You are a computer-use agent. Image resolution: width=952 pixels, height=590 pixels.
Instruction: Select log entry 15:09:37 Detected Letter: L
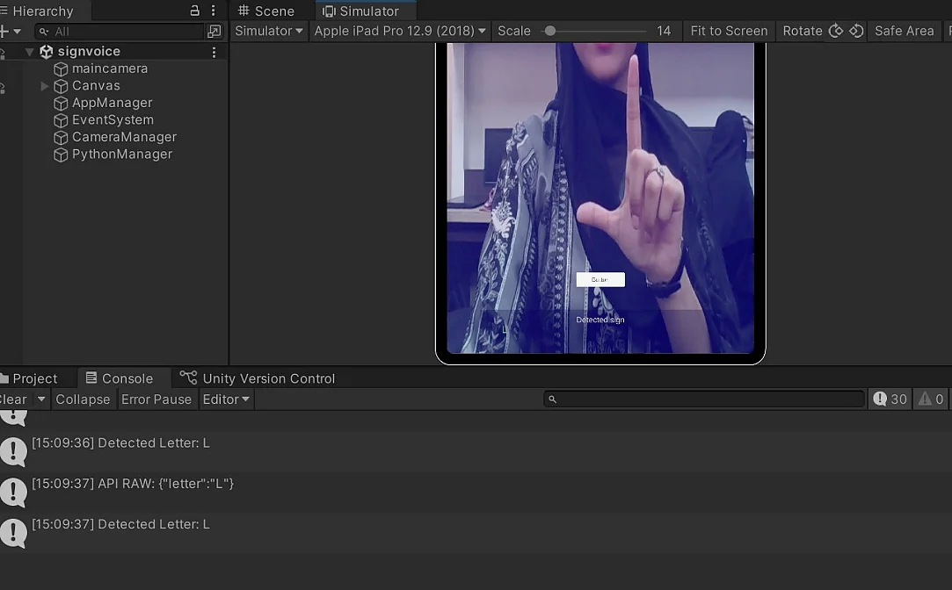click(476, 532)
